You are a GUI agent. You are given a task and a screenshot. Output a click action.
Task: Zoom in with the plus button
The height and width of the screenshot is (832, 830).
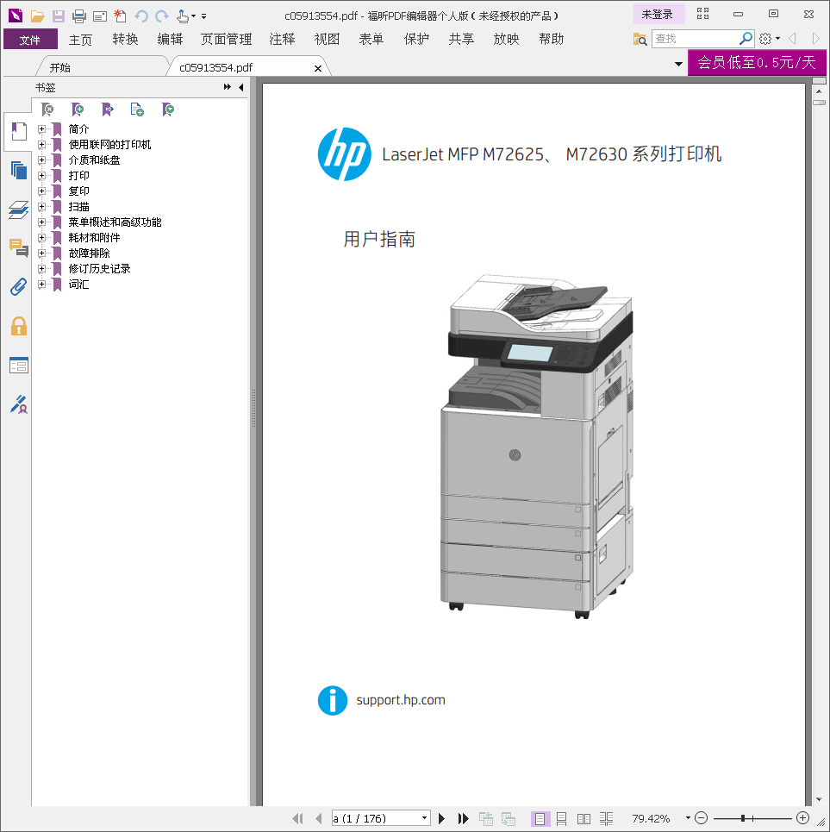point(803,818)
